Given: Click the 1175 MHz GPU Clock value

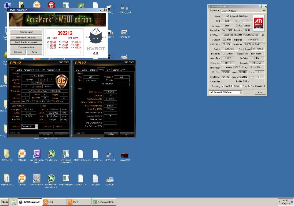Looking at the screenshot, I should [226, 72].
